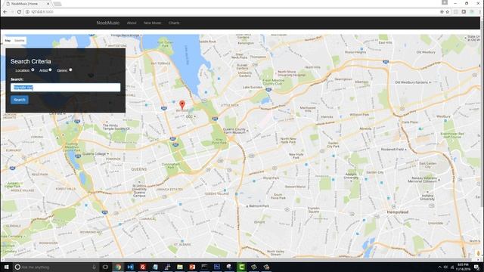The width and height of the screenshot is (484, 272).
Task: Reload the current page
Action: 19,12
